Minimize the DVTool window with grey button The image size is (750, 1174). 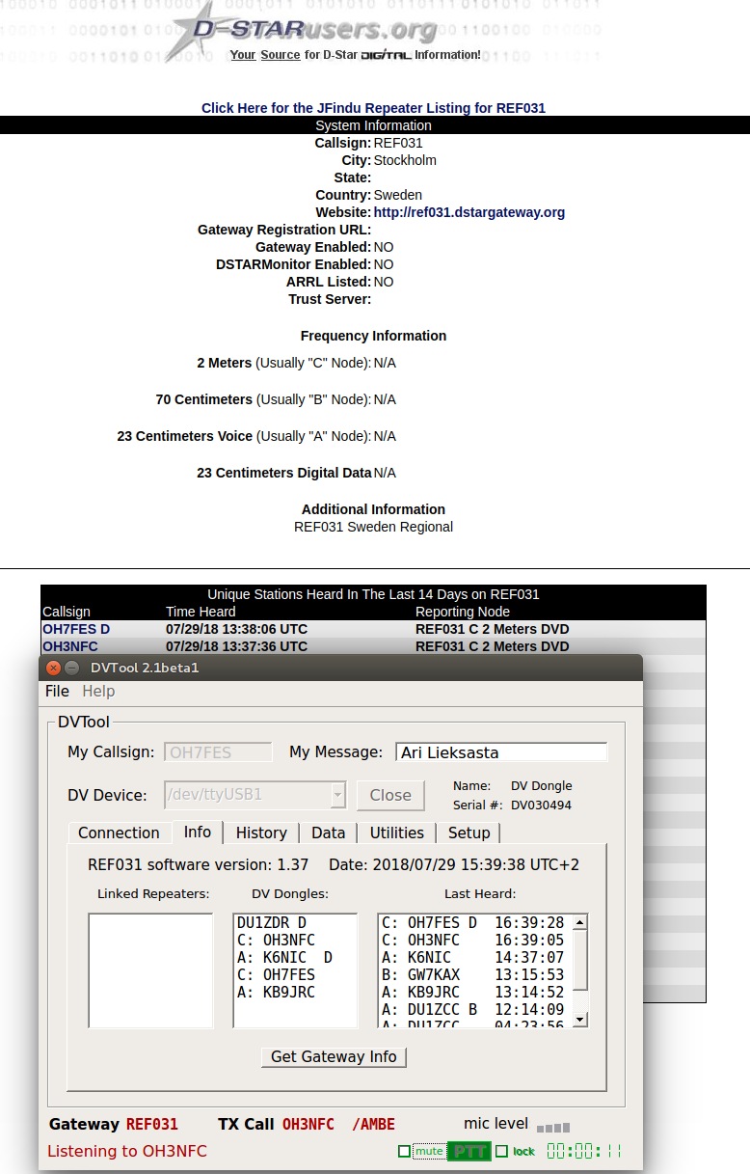tap(72, 668)
